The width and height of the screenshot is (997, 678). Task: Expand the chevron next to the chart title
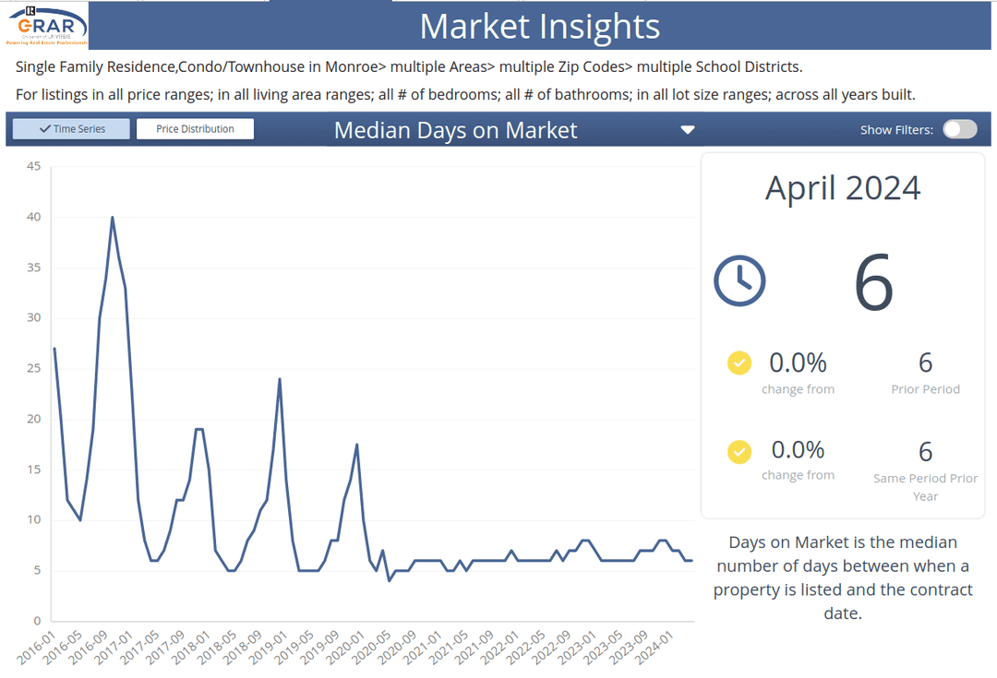click(687, 130)
